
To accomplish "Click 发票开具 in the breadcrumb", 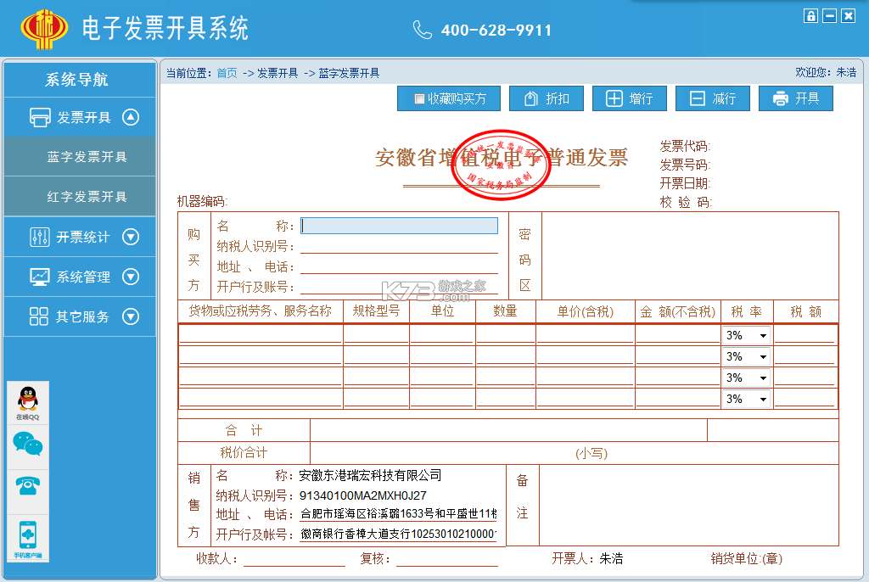I will tap(278, 73).
